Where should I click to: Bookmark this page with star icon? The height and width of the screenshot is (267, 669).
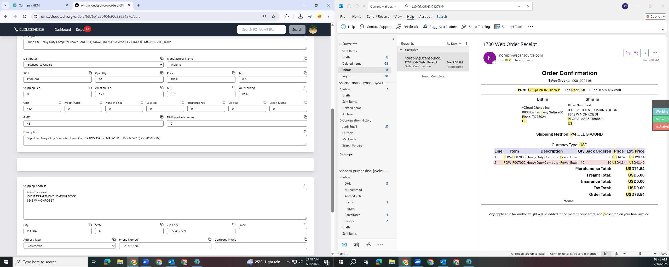[x=273, y=16]
